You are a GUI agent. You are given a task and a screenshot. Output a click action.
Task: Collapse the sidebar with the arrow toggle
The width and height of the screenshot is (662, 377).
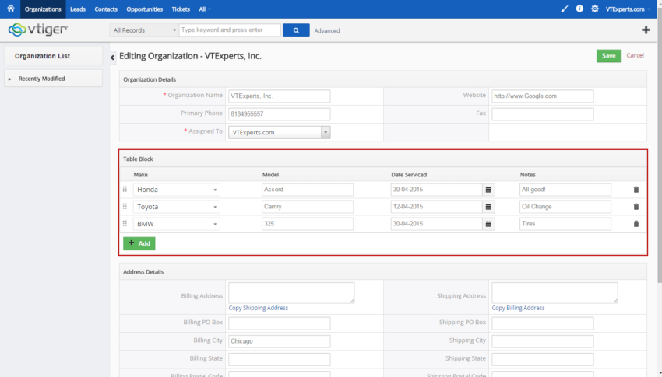click(112, 58)
